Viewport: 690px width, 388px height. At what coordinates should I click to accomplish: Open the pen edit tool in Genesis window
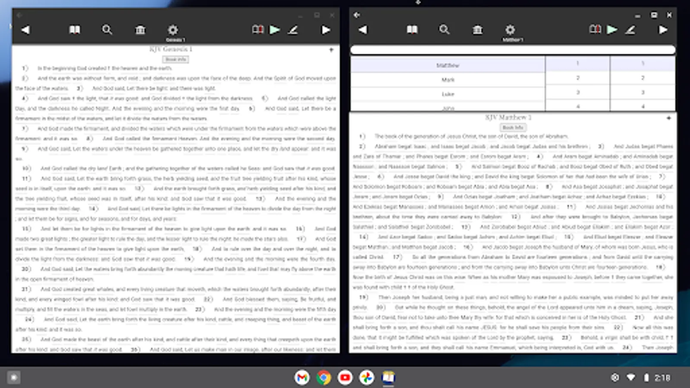pyautogui.click(x=293, y=30)
